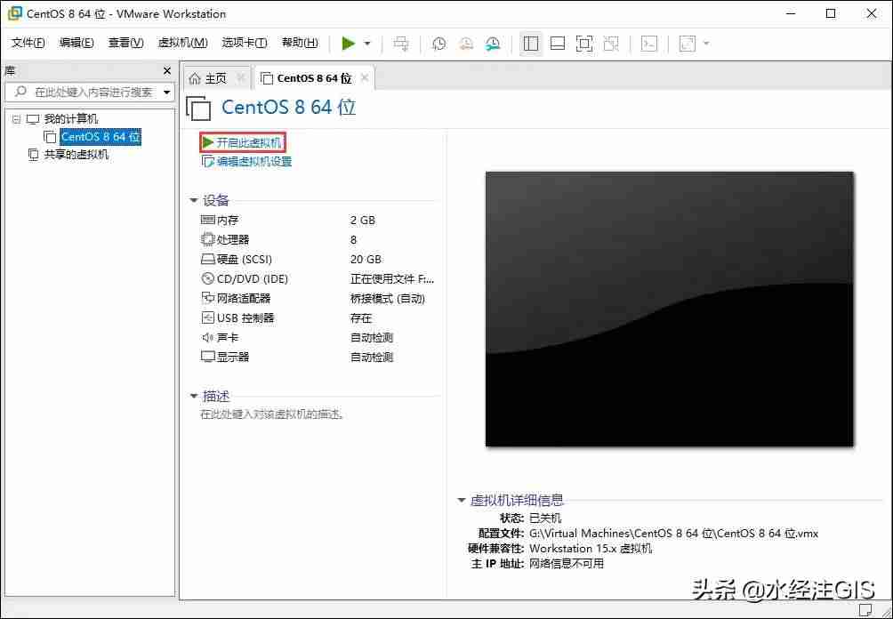The image size is (893, 619).
Task: Click the green power-on toolbar icon
Action: [349, 44]
